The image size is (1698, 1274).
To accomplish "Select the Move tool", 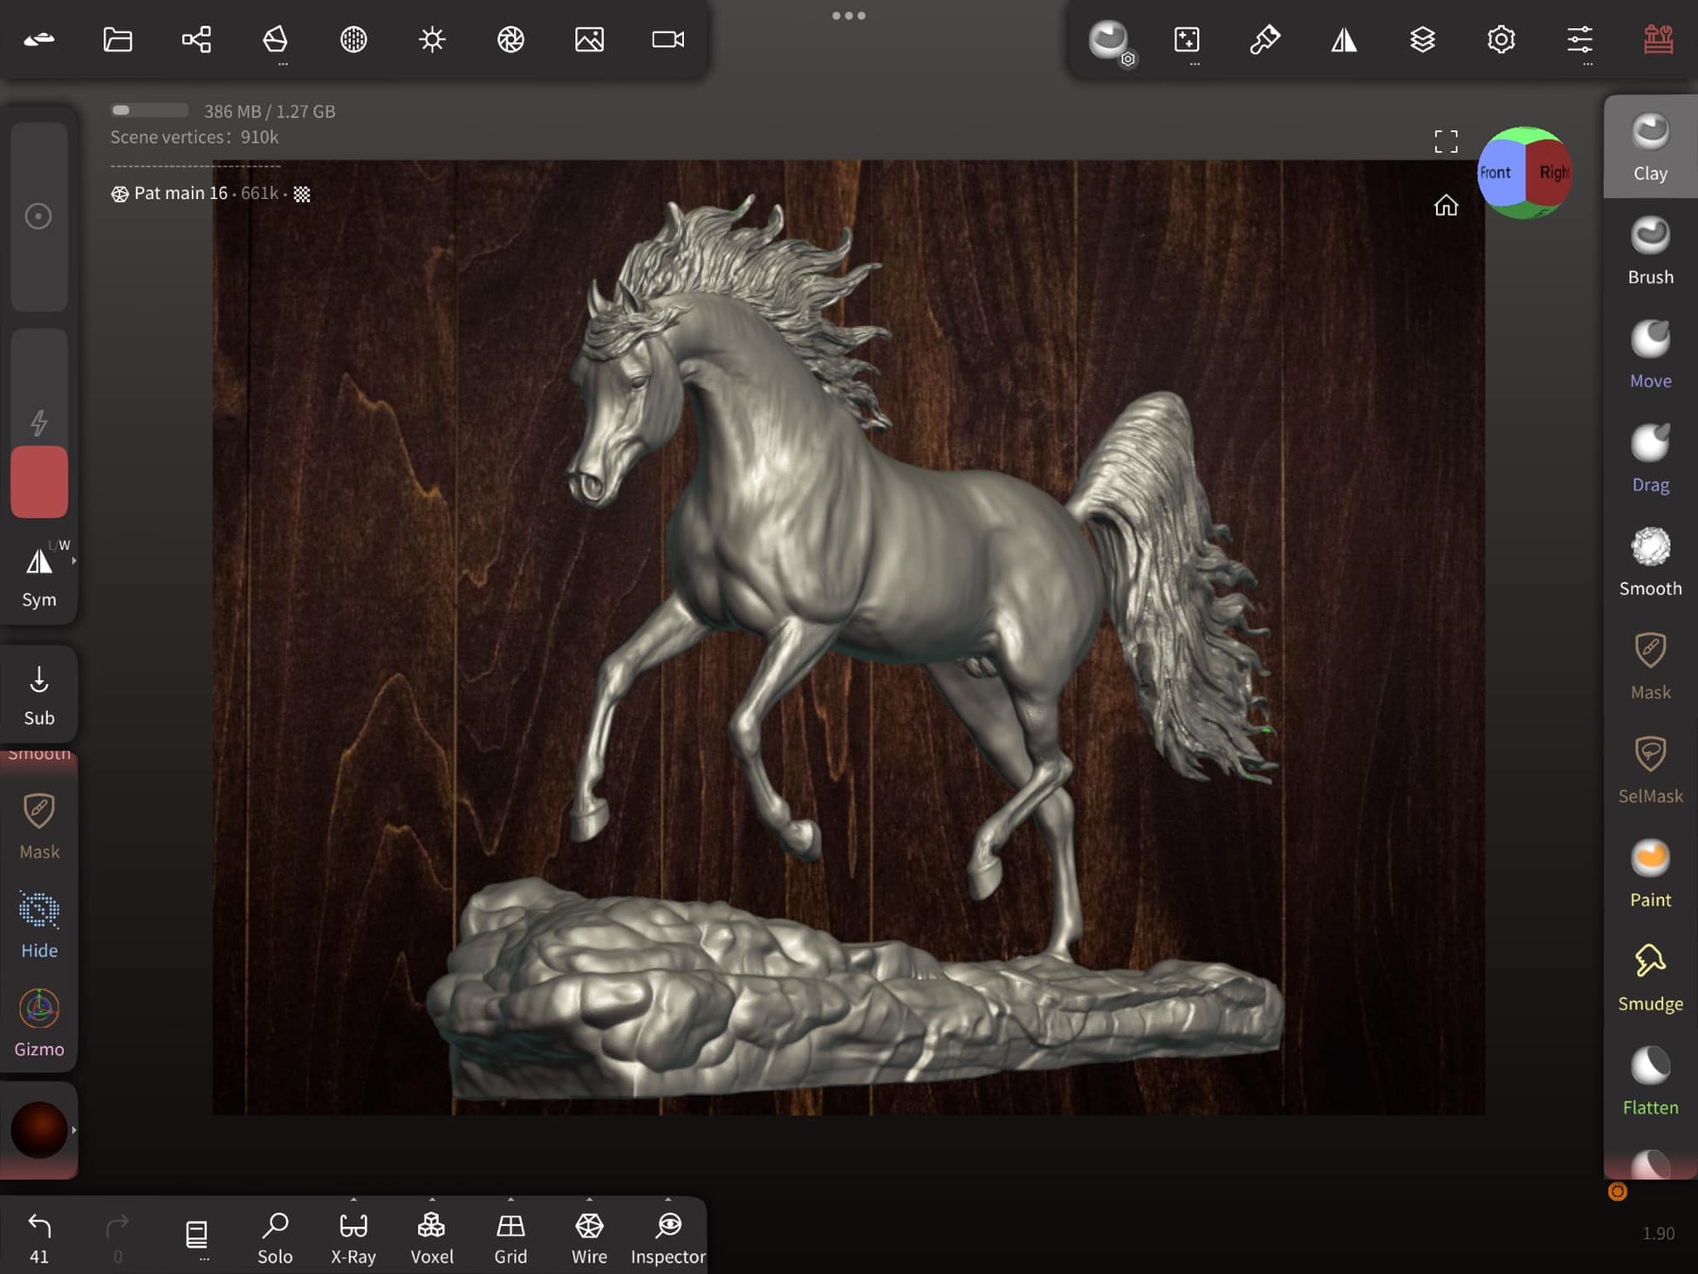I will (1649, 354).
